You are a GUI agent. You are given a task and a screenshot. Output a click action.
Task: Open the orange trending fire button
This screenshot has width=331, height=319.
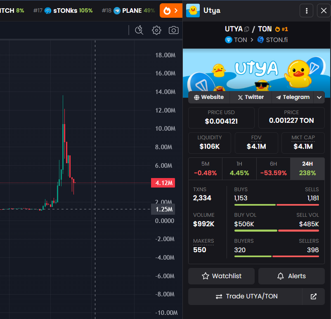(171, 11)
